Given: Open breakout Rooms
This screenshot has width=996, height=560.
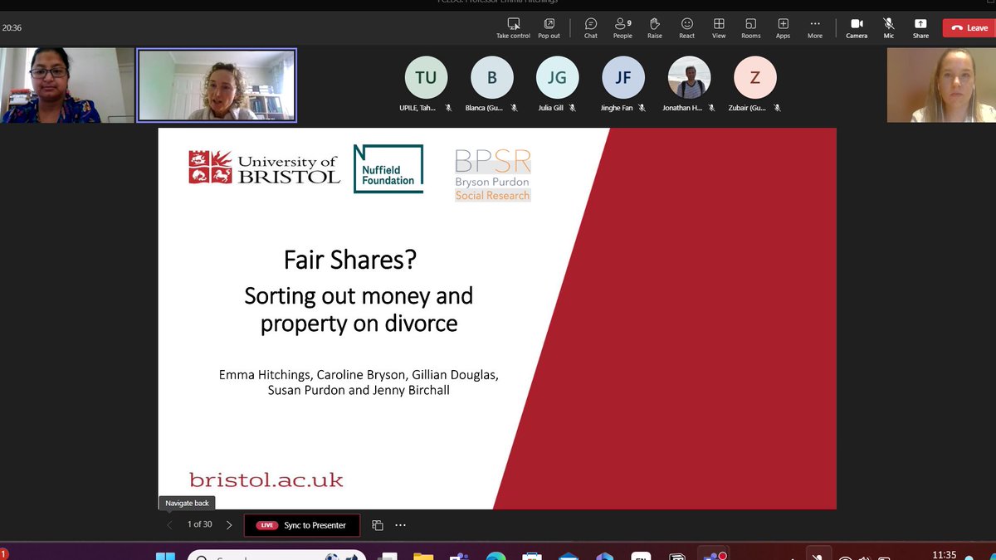Looking at the screenshot, I should point(750,28).
